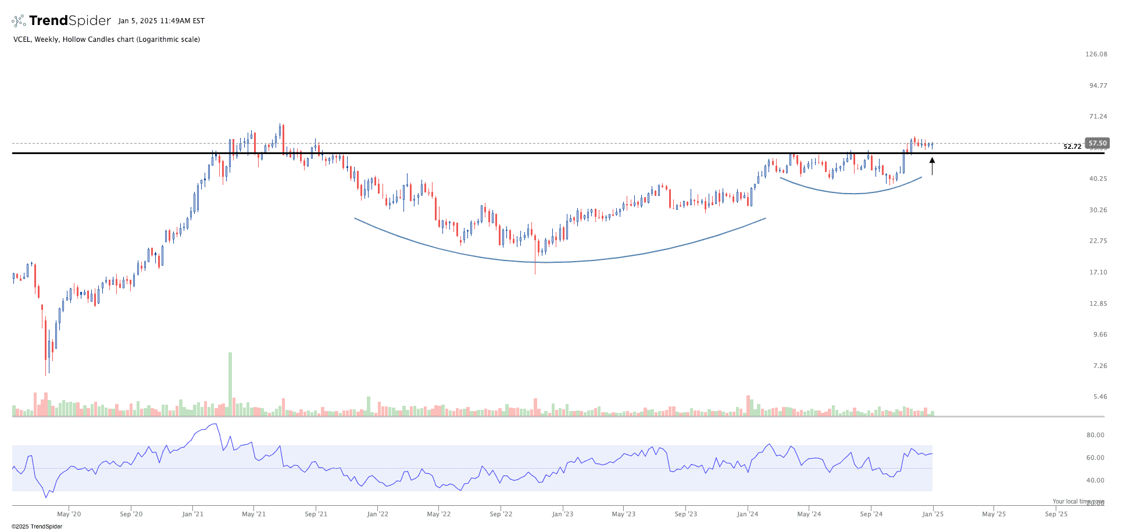The width and height of the screenshot is (1122, 532).
Task: Click the black upward arrow annotation
Action: [932, 166]
